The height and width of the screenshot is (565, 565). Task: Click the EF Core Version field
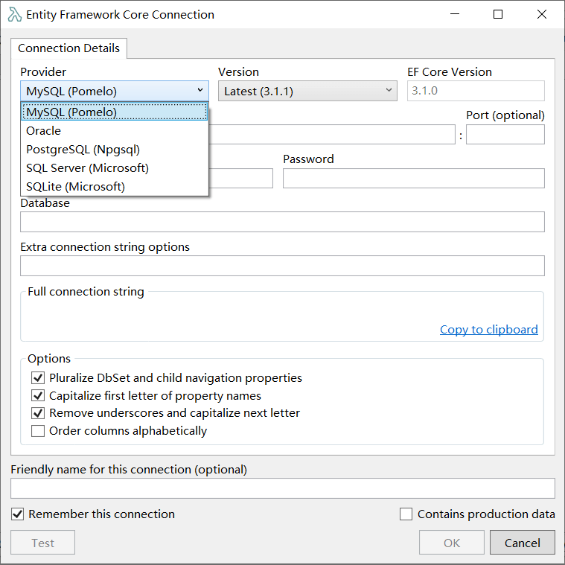click(476, 91)
